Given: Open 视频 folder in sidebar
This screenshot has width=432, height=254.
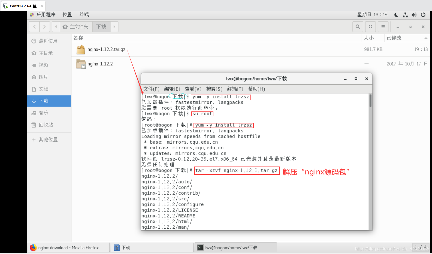Looking at the screenshot, I should point(49,65).
